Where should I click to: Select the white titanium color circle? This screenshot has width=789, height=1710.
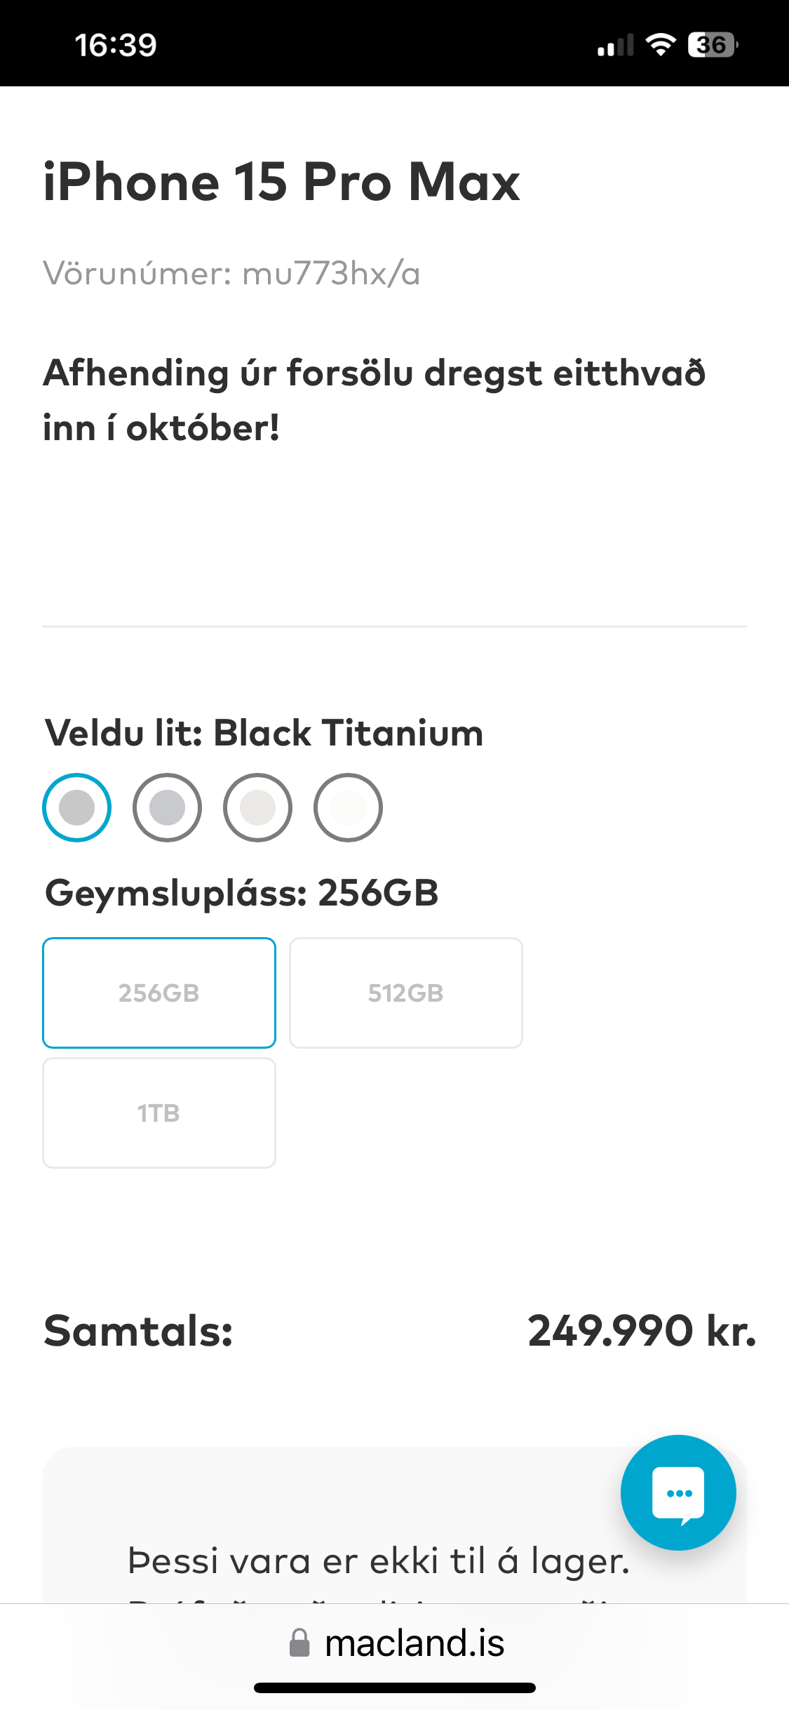[x=348, y=807]
